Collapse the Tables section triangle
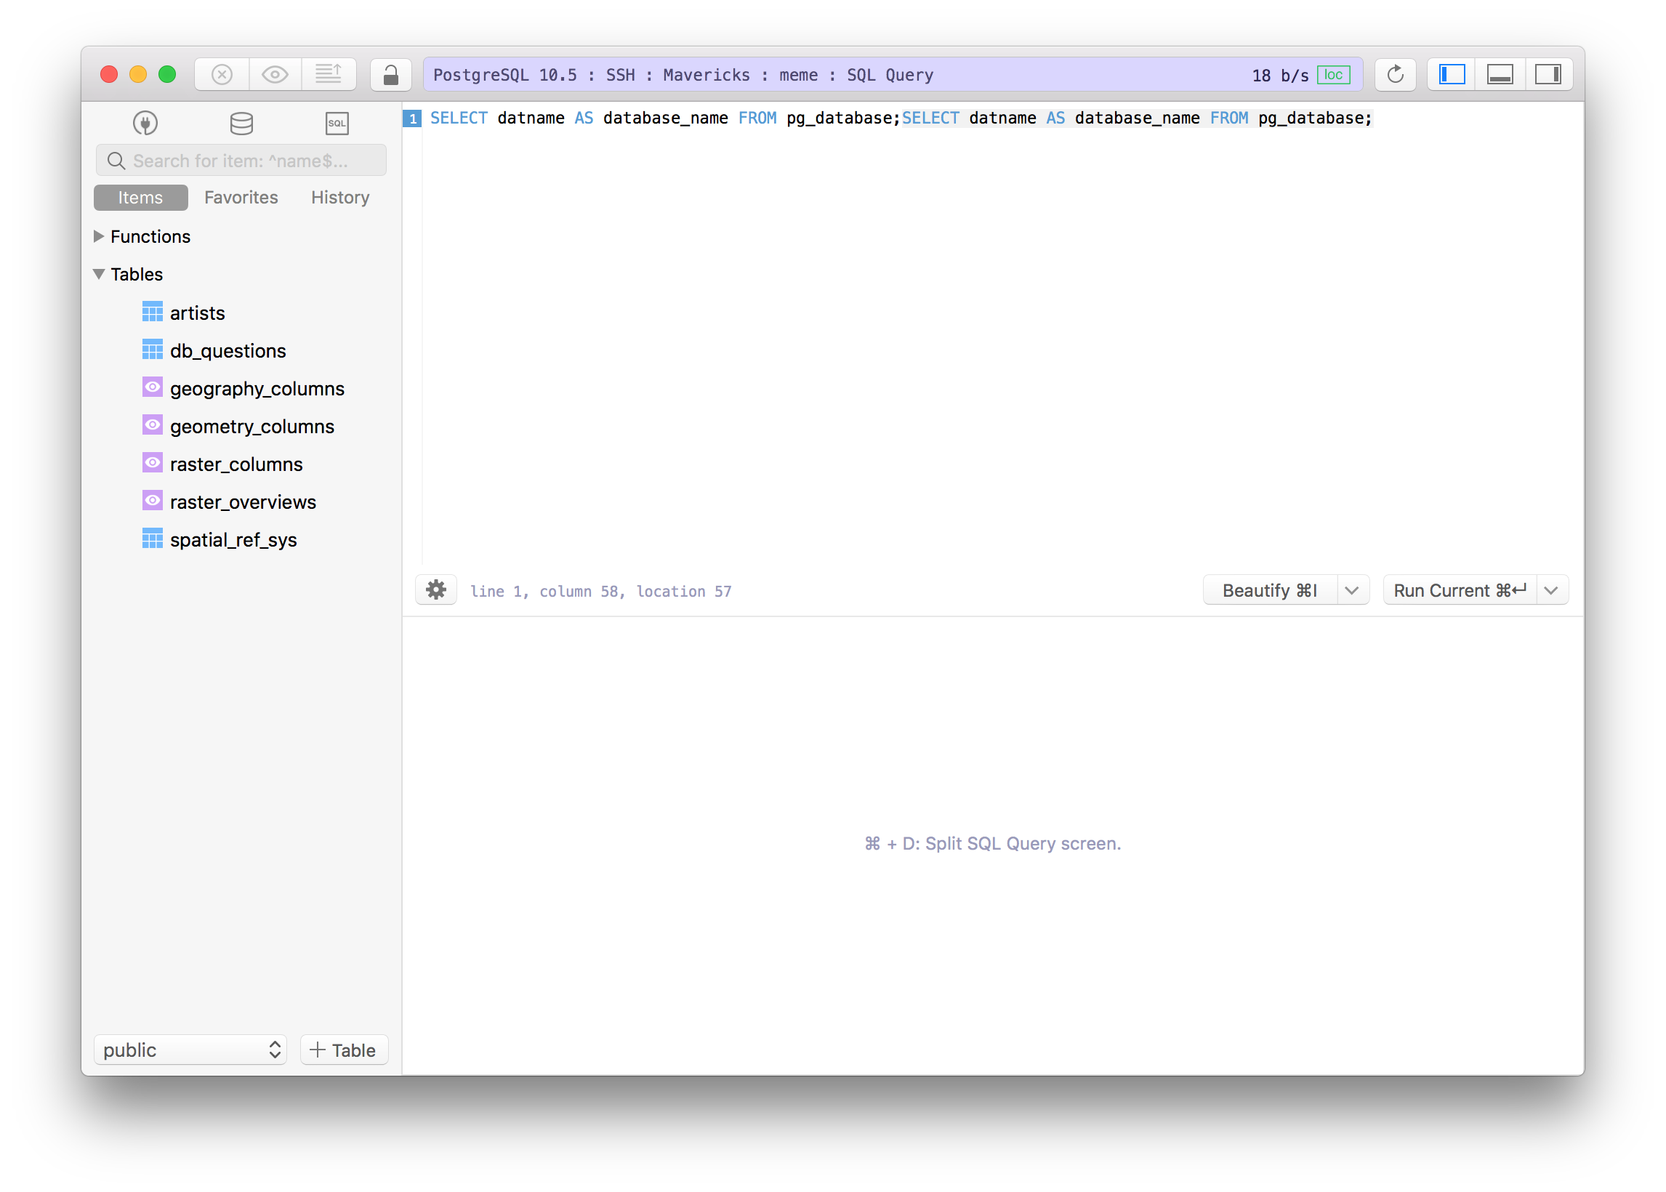Image resolution: width=1666 pixels, height=1192 pixels. click(x=98, y=274)
